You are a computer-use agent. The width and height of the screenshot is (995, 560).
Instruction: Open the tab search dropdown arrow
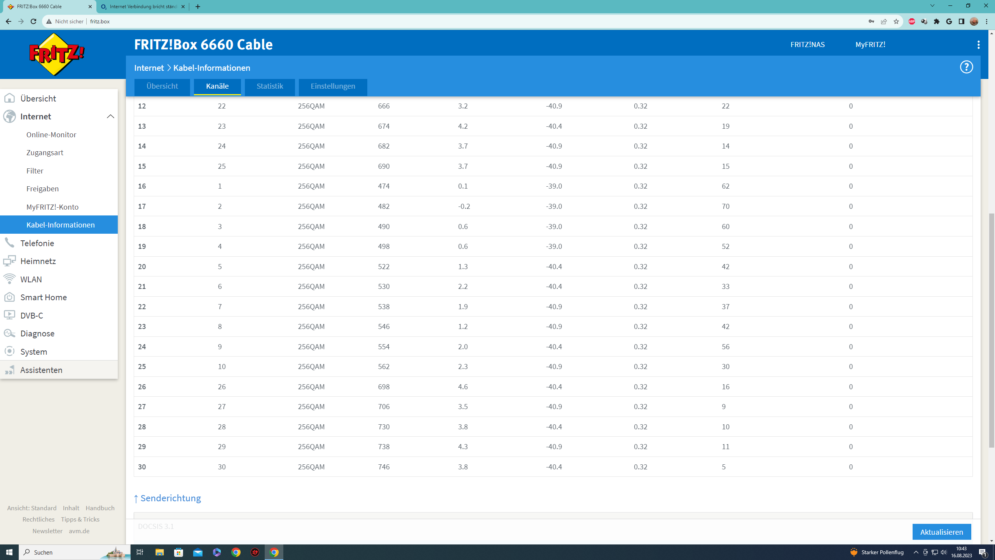[932, 6]
